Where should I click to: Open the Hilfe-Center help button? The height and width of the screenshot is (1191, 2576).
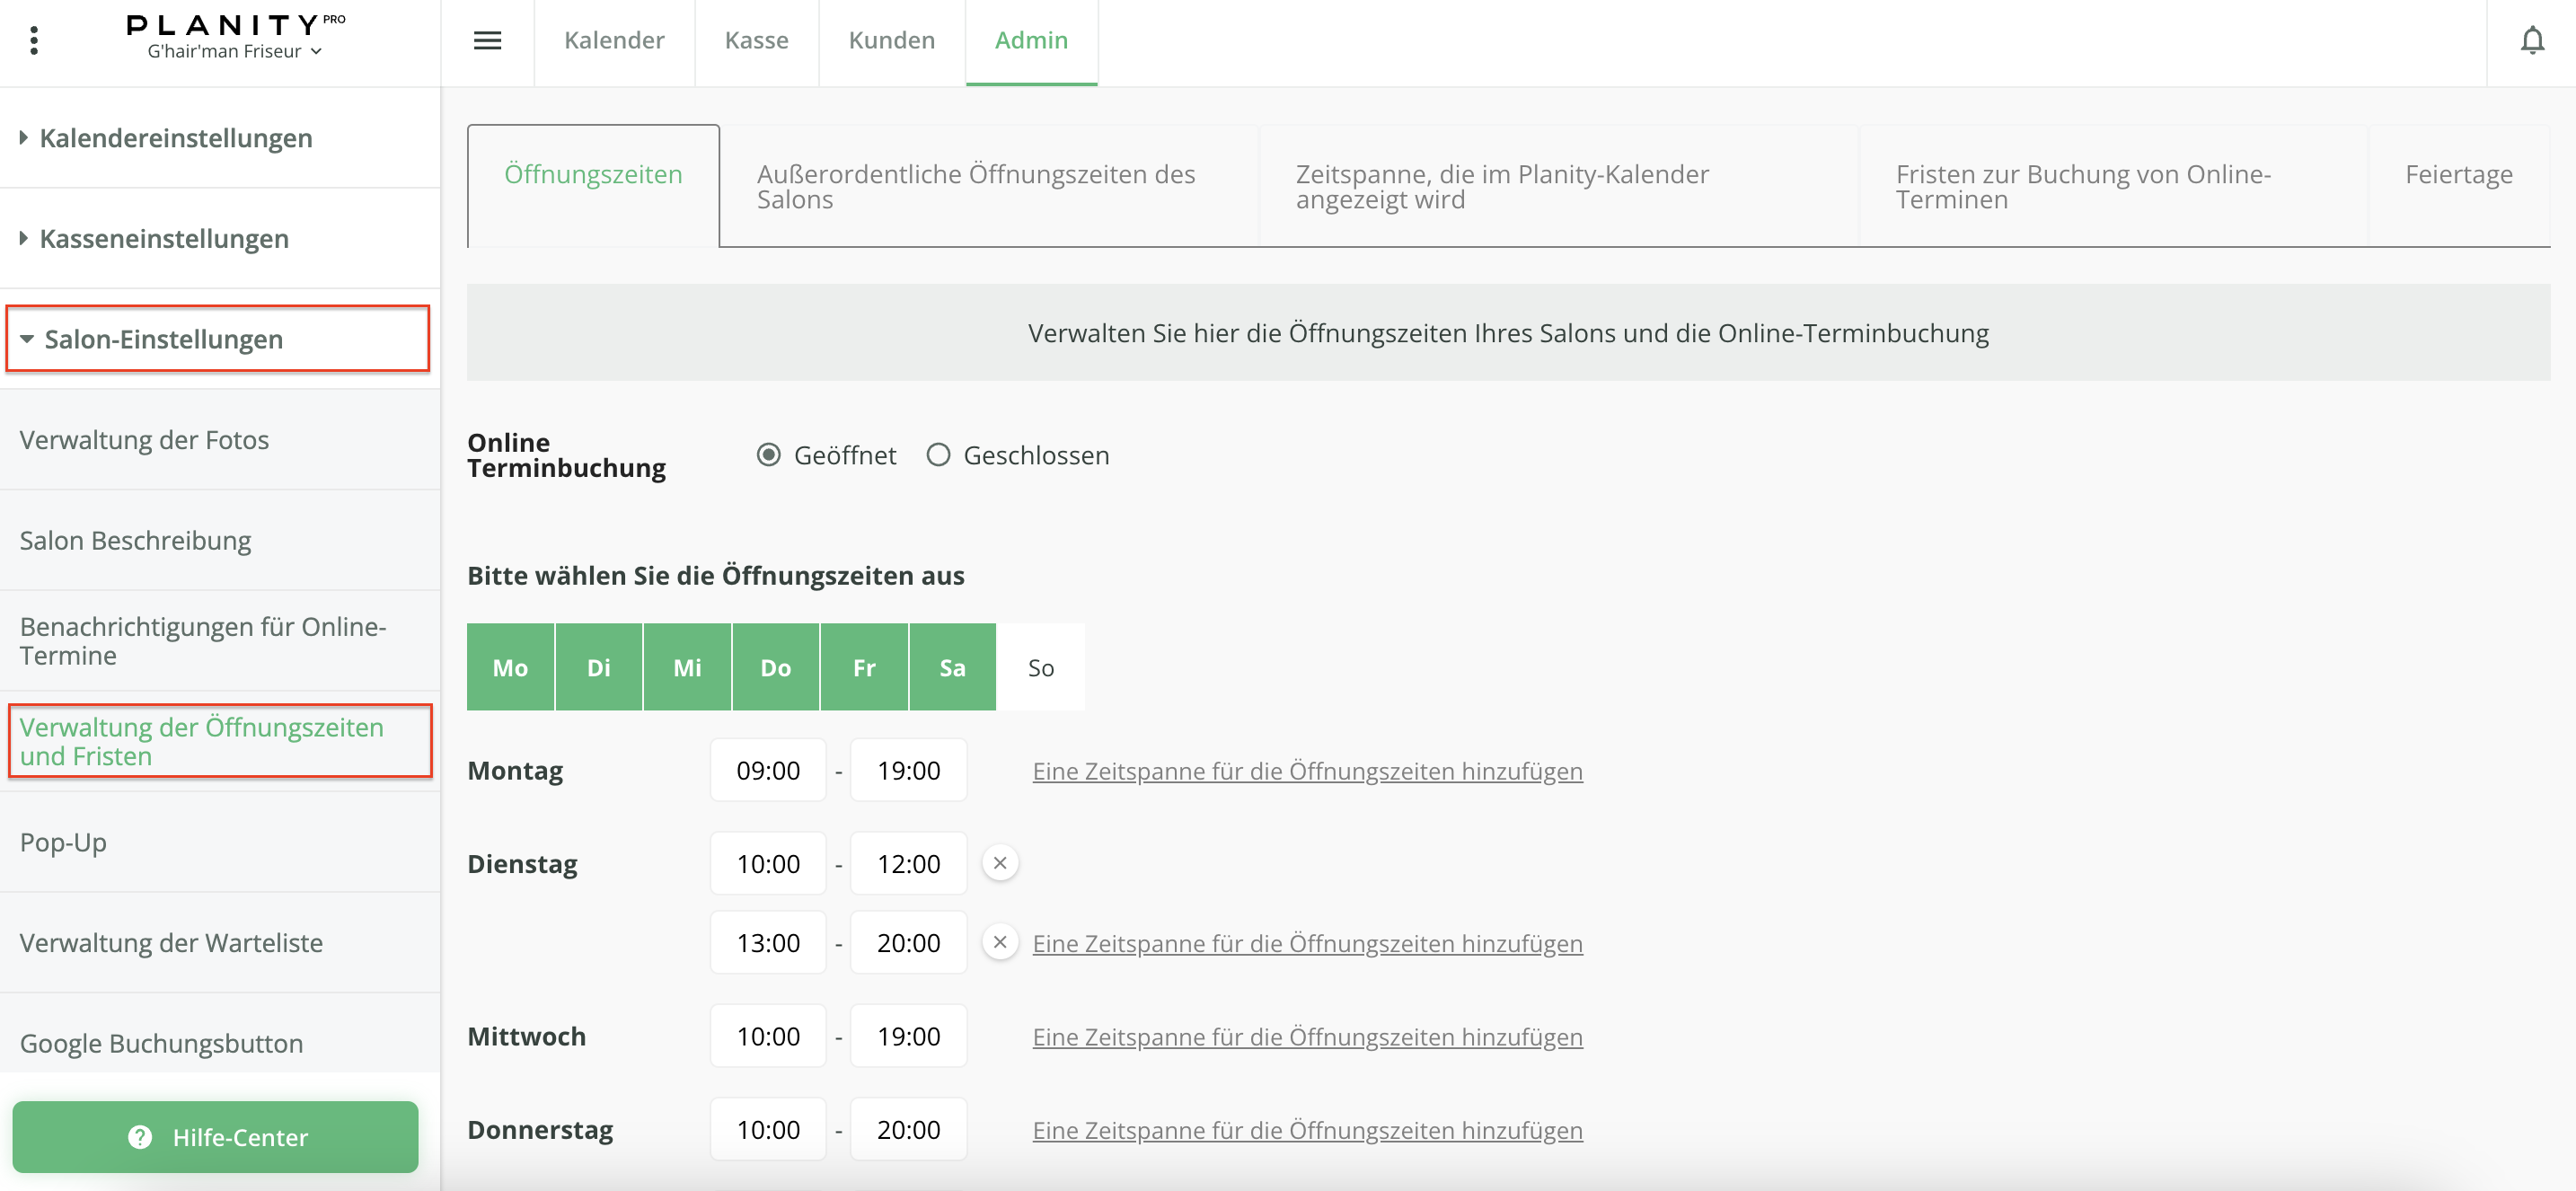pyautogui.click(x=215, y=1136)
